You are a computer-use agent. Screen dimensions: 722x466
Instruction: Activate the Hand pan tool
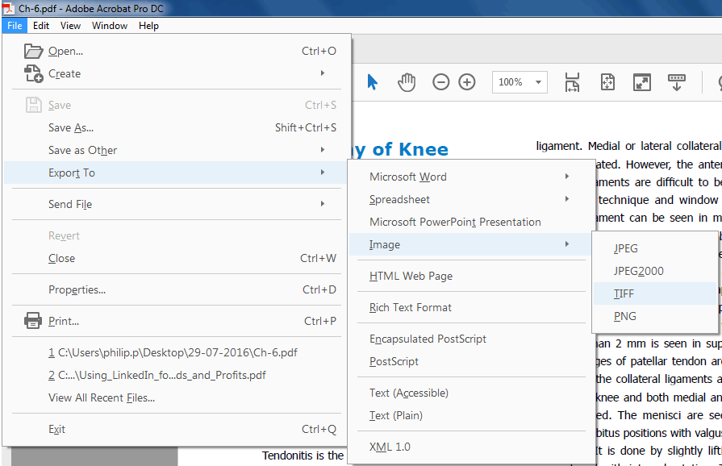tap(406, 82)
